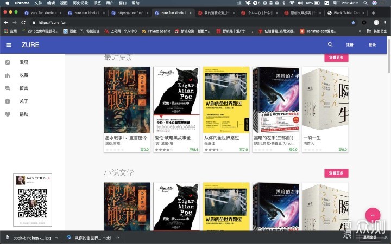The height and width of the screenshot is (244, 391).
Task: Click 显示全部 in the downloads bar
Action: click(x=370, y=237)
